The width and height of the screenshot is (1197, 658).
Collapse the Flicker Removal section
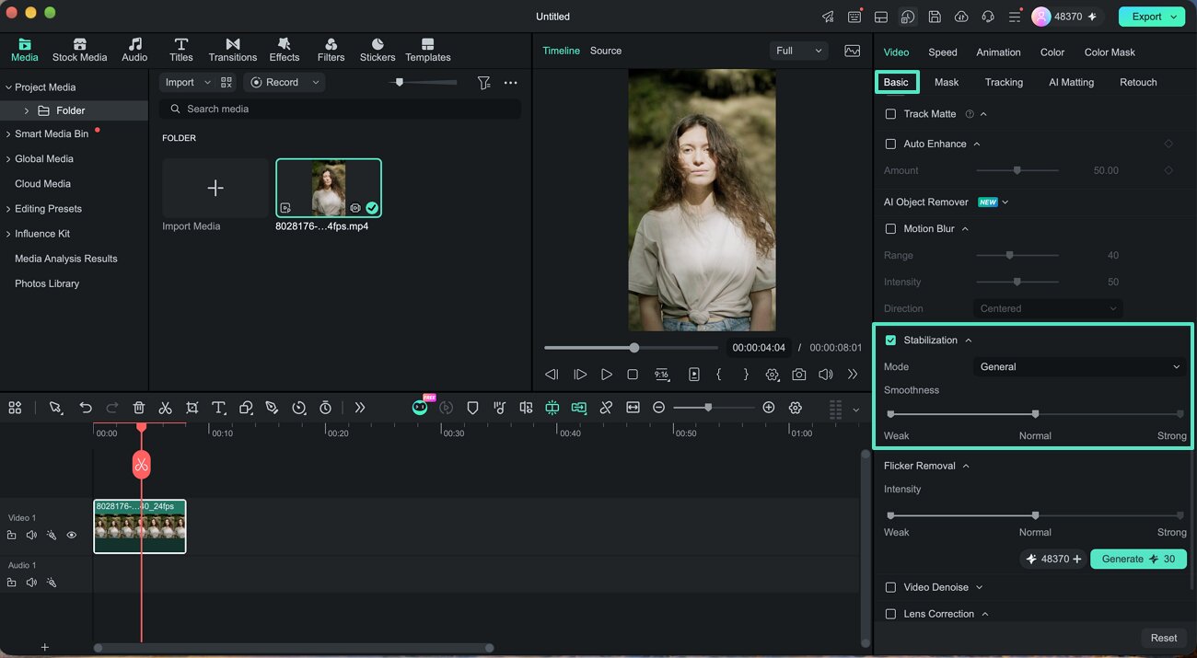966,467
